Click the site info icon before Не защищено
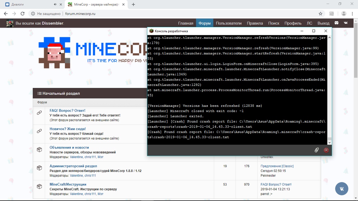This screenshot has height=201, width=358. 33,14
